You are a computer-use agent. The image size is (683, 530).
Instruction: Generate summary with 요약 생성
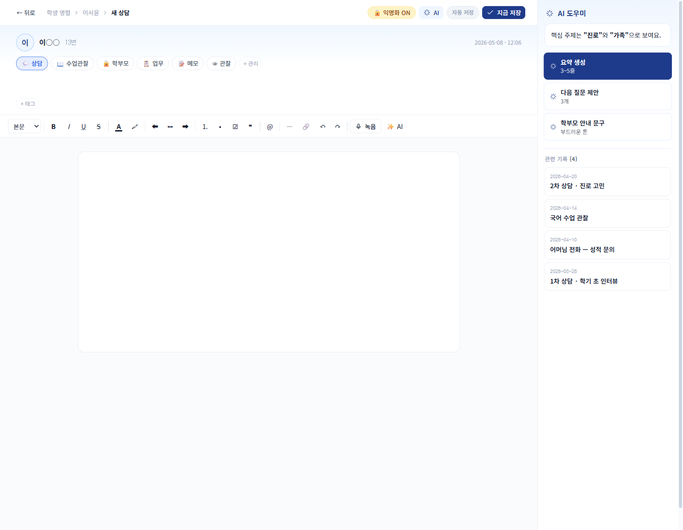tap(608, 66)
